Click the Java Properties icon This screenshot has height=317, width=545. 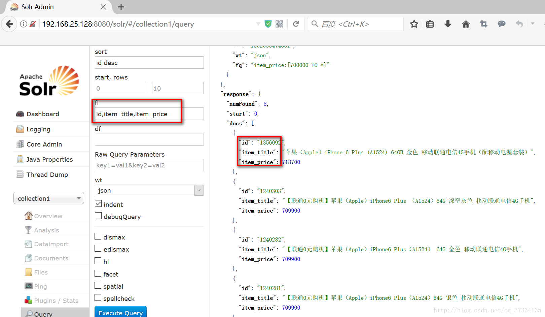(20, 159)
